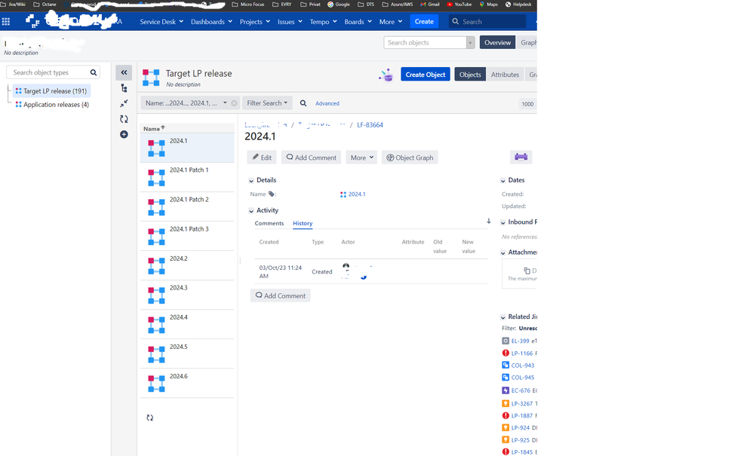Collapse the Dates section

503,181
